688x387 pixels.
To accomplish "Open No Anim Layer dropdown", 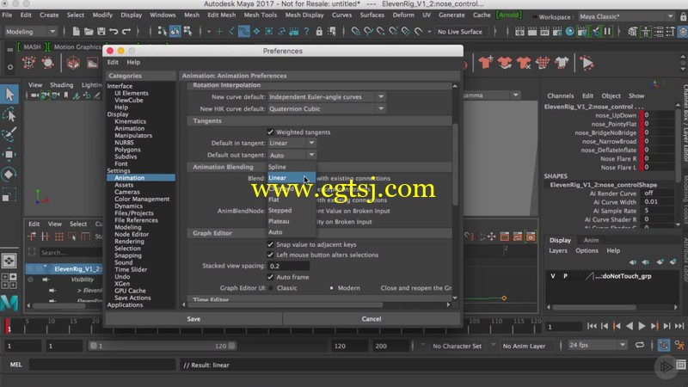I will tap(524, 346).
